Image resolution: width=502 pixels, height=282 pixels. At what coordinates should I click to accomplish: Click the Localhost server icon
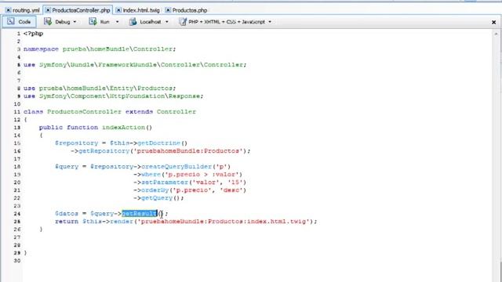coord(133,21)
